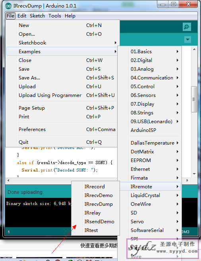Expand DallasTemperature library examples
The width and height of the screenshot is (201, 261).
(150, 143)
